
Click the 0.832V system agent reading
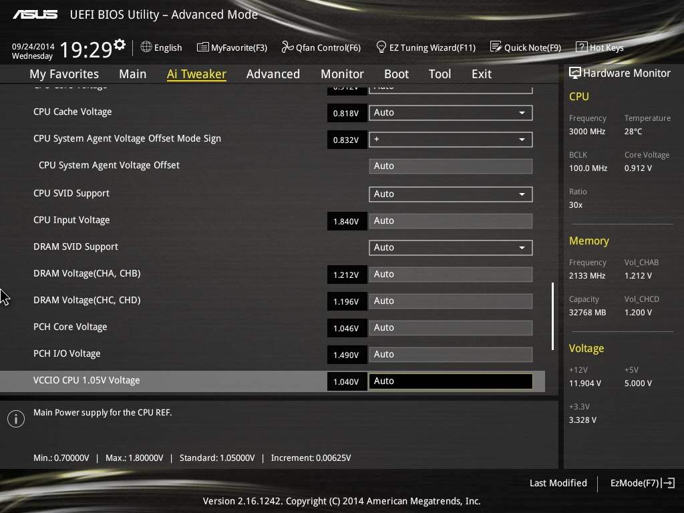346,140
